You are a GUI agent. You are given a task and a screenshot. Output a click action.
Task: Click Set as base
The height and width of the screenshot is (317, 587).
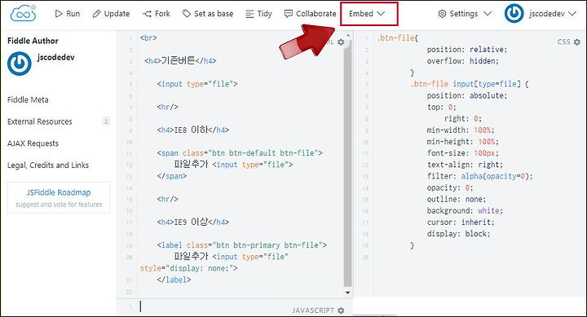point(208,14)
